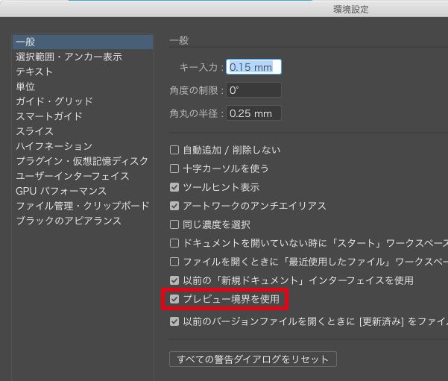The height and width of the screenshot is (381, 448).
Task: Open ファイル管理・クリップボード preferences
Action: pos(83,206)
